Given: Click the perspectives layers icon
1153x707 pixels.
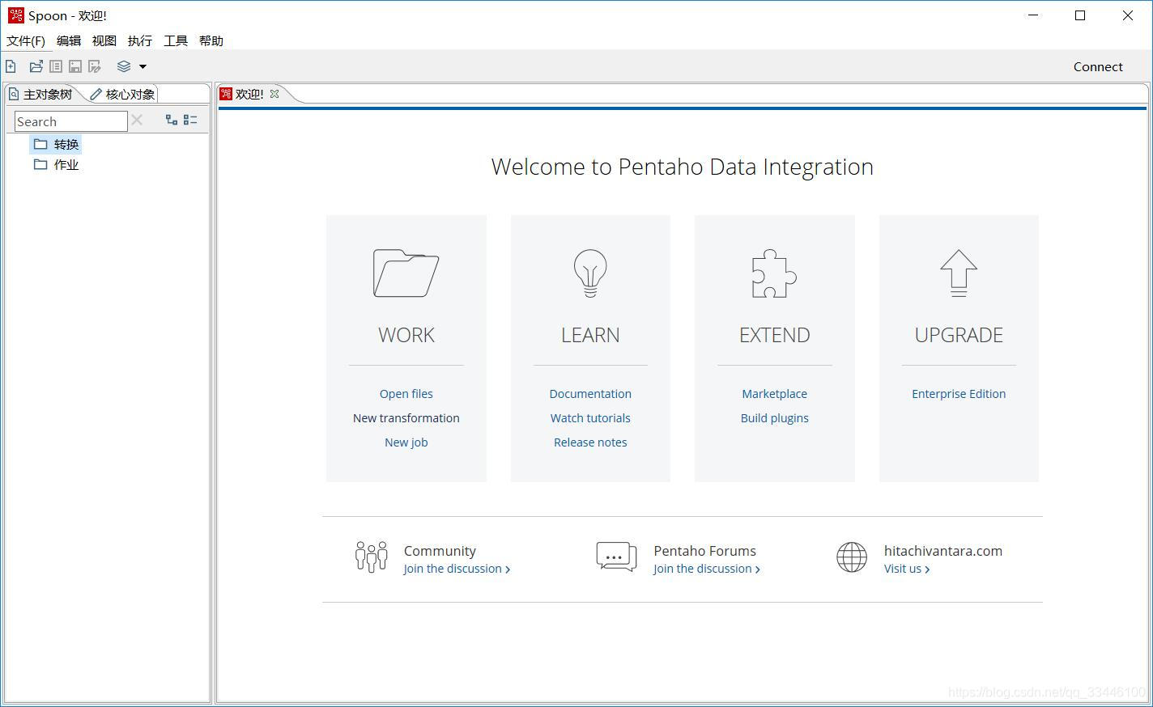Looking at the screenshot, I should [x=124, y=66].
